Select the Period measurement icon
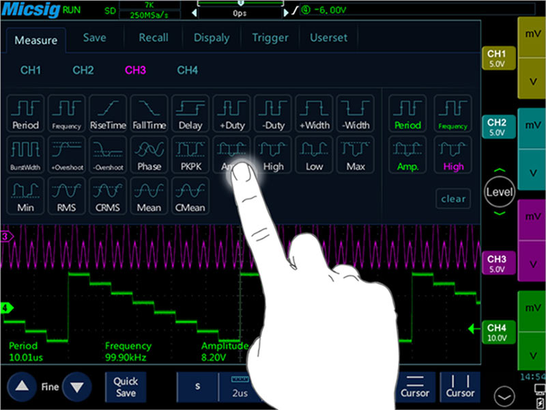This screenshot has width=546, height=410. (x=25, y=113)
